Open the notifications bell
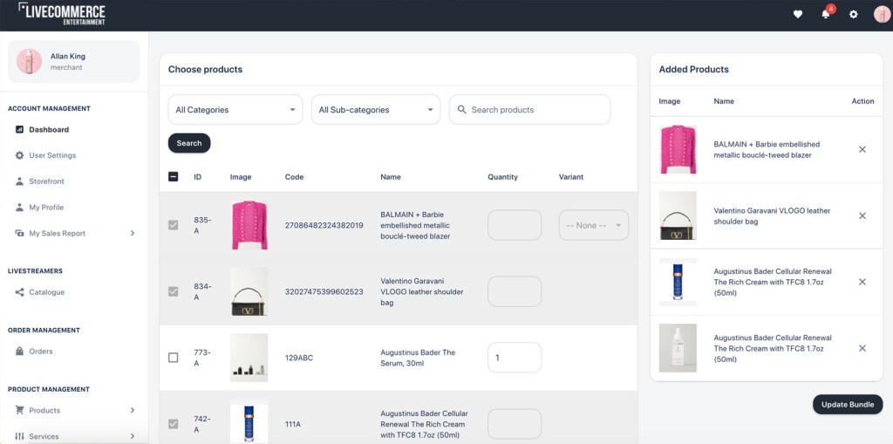 [825, 14]
